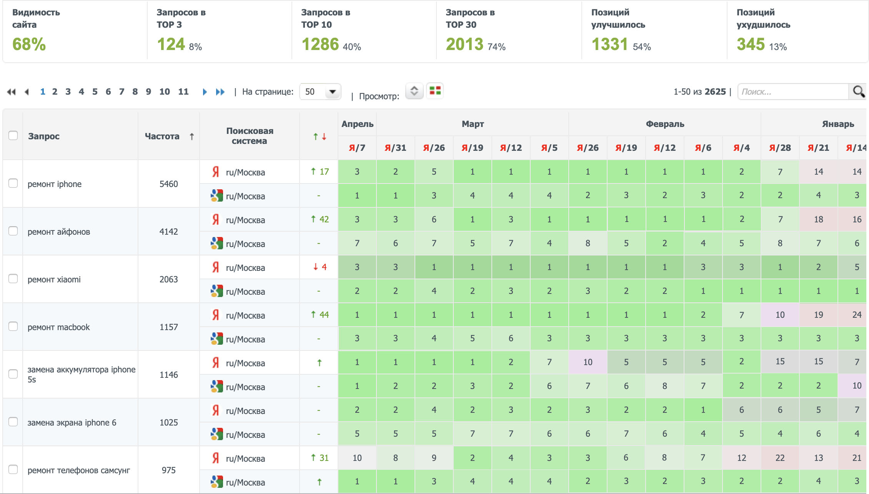
Task: Click Google icon in ремонт xiaomi row
Action: click(216, 291)
